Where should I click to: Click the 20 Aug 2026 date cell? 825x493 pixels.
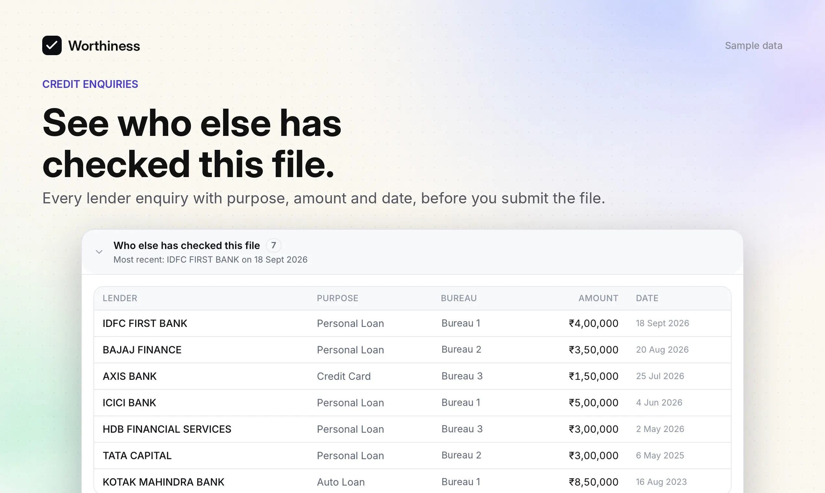[662, 350]
